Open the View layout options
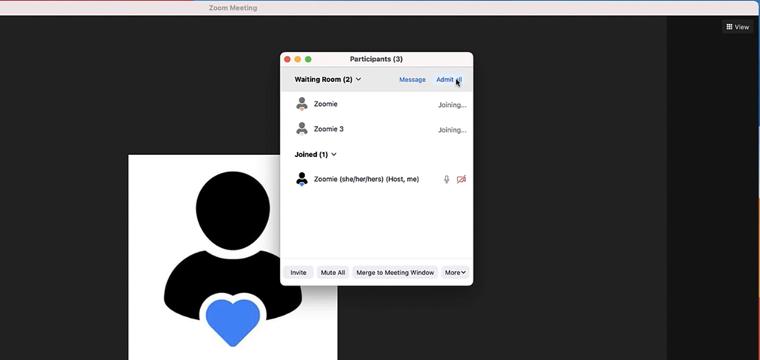The width and height of the screenshot is (760, 360). pos(737,27)
